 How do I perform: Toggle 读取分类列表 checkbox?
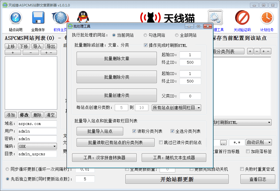(x=134, y=131)
